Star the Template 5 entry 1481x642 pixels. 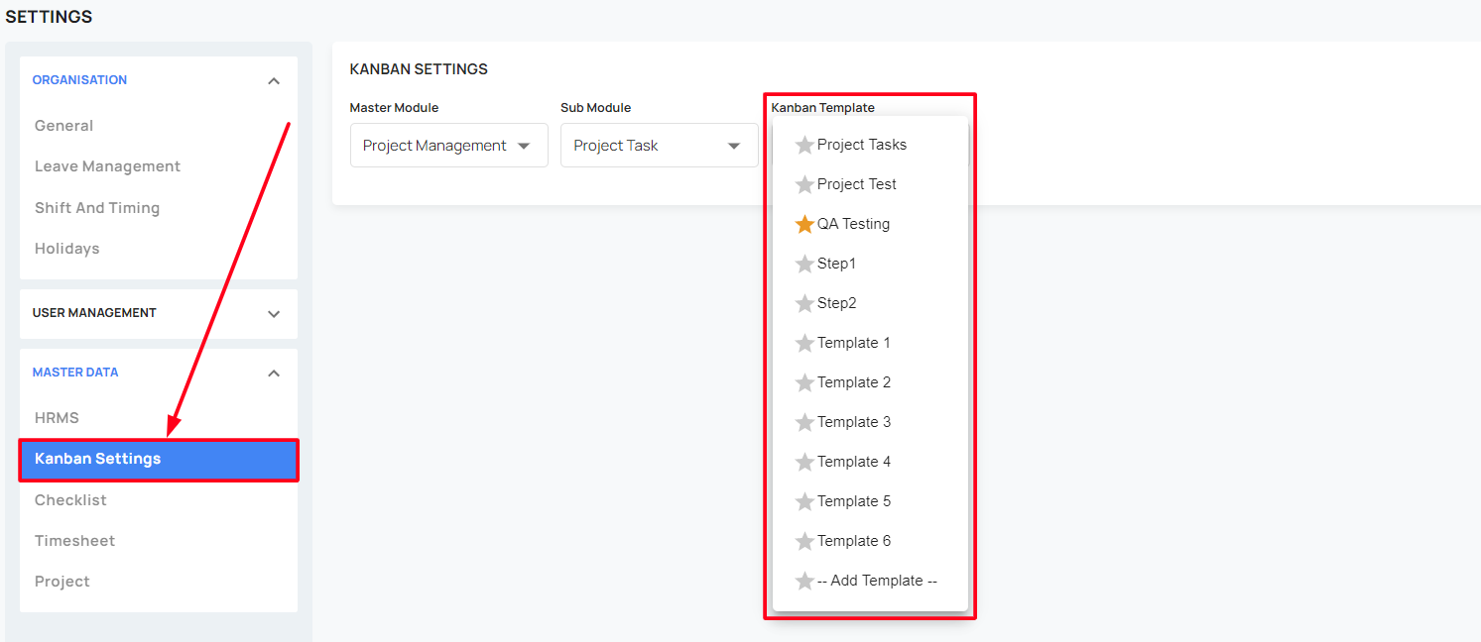[804, 501]
